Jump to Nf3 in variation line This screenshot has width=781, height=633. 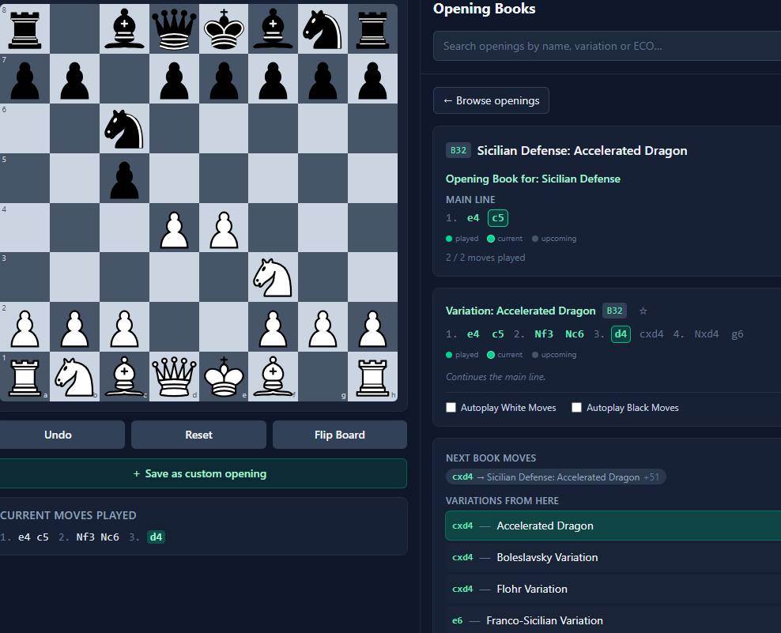pos(544,334)
